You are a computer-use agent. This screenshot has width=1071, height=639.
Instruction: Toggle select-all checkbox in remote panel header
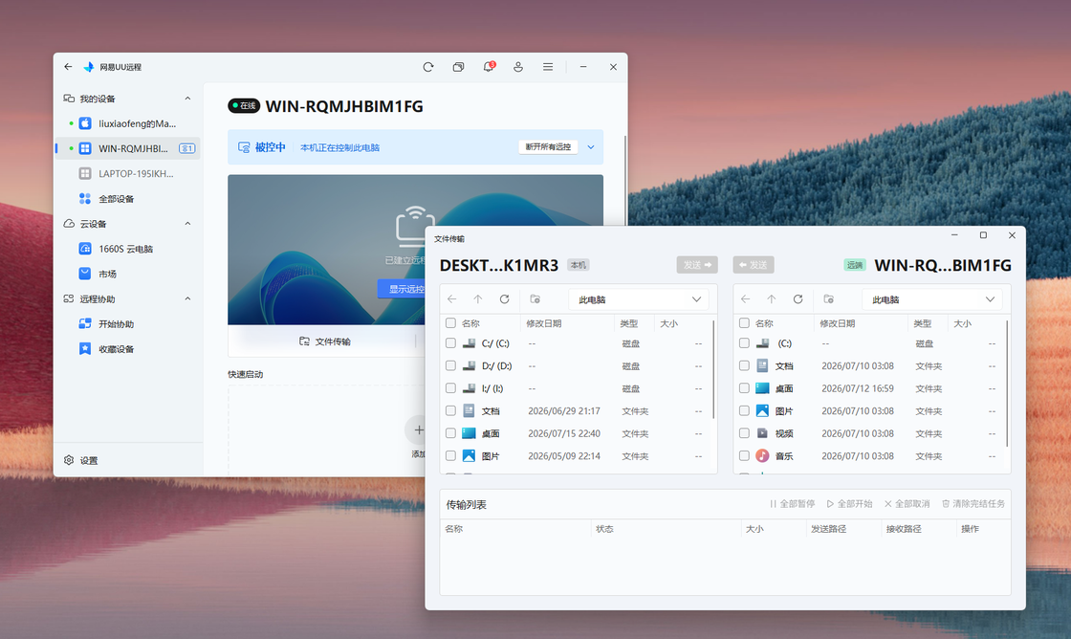pyautogui.click(x=745, y=323)
